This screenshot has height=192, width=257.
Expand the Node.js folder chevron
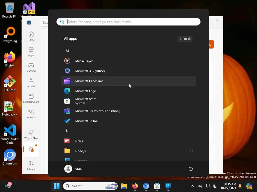click(x=191, y=151)
